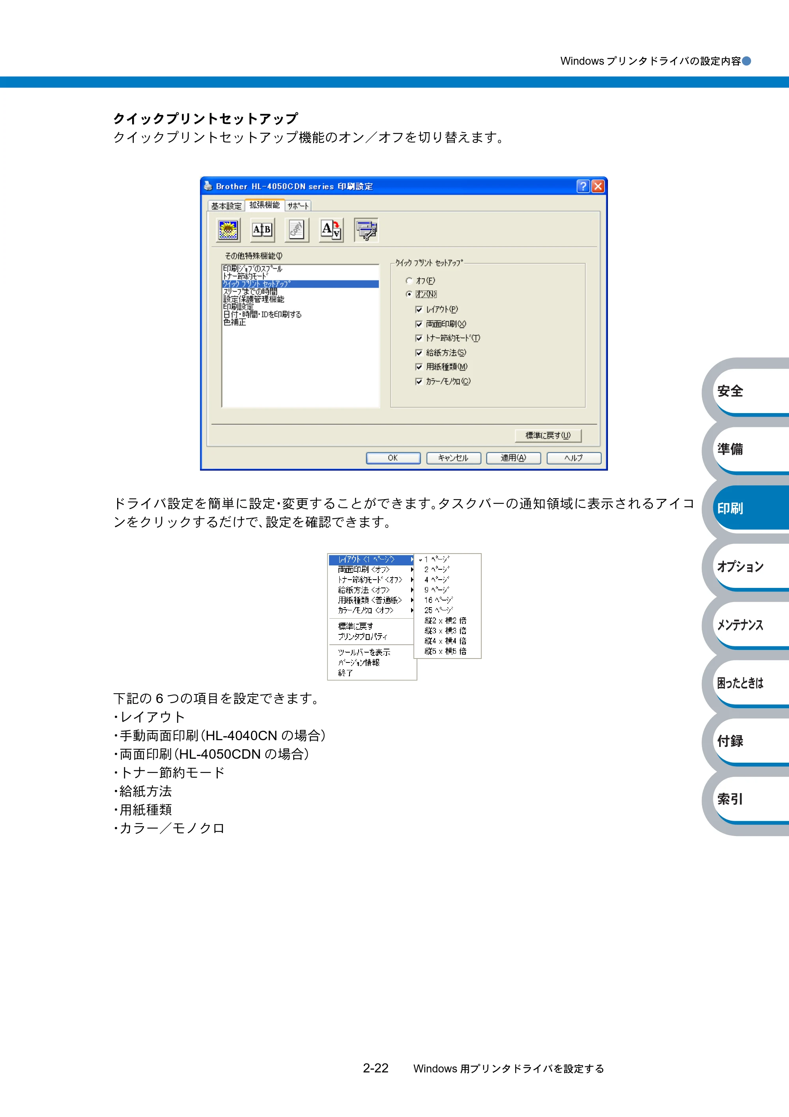Close the print settings dialog with the X
Screen dimensions: 789x1117
point(598,186)
